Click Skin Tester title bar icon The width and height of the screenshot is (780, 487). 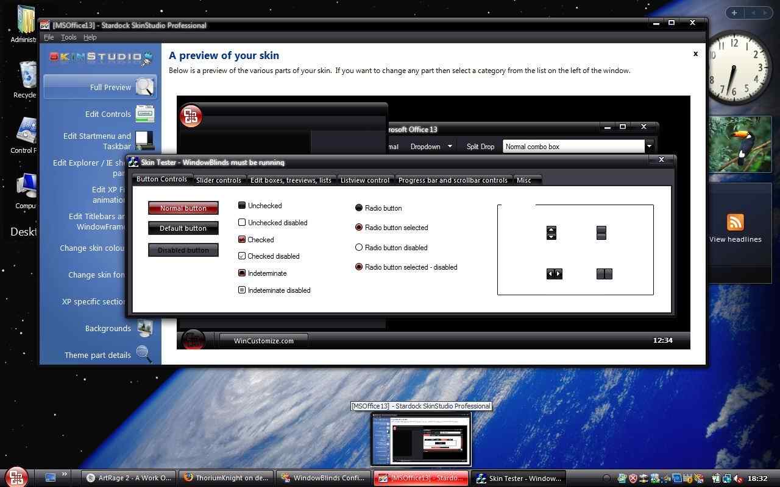[133, 162]
